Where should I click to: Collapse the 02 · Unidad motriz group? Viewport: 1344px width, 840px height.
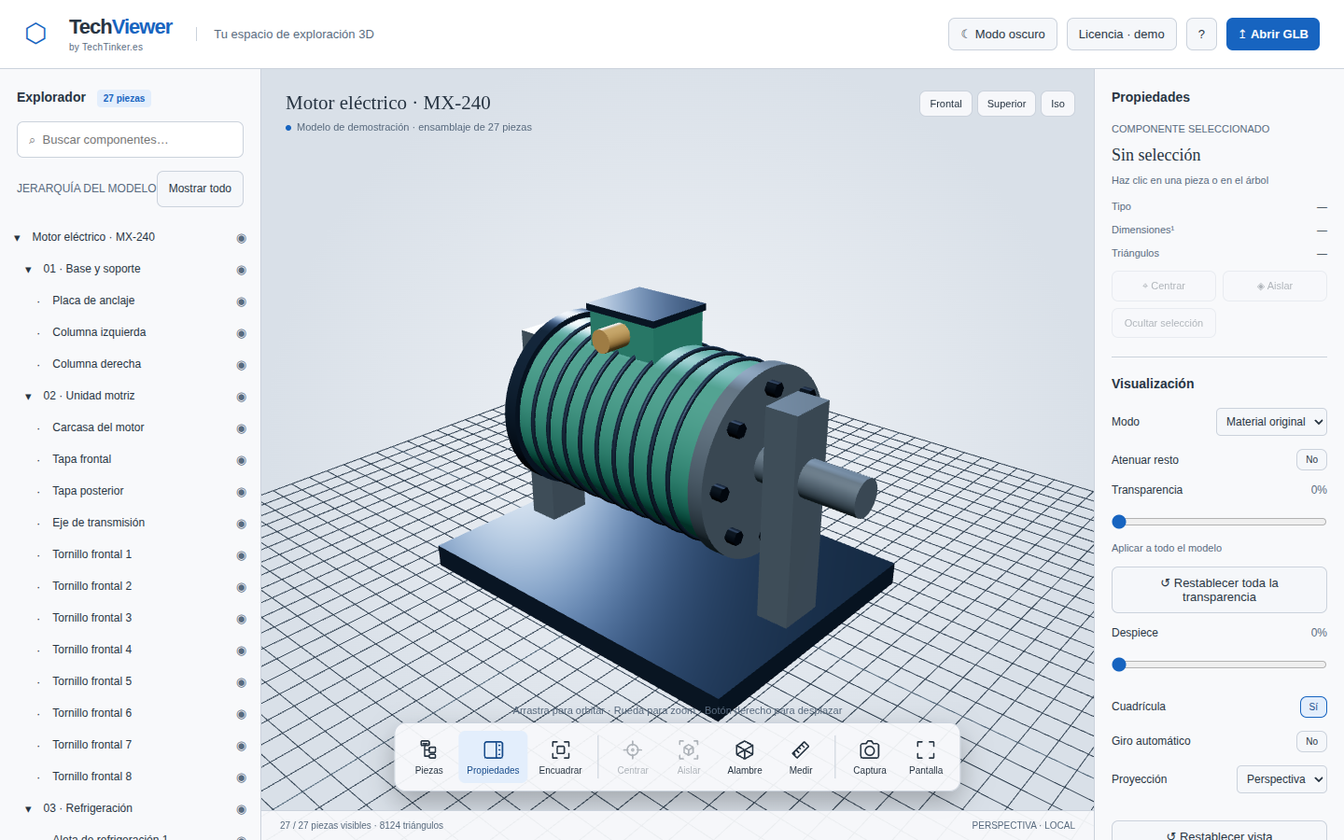[x=28, y=397]
